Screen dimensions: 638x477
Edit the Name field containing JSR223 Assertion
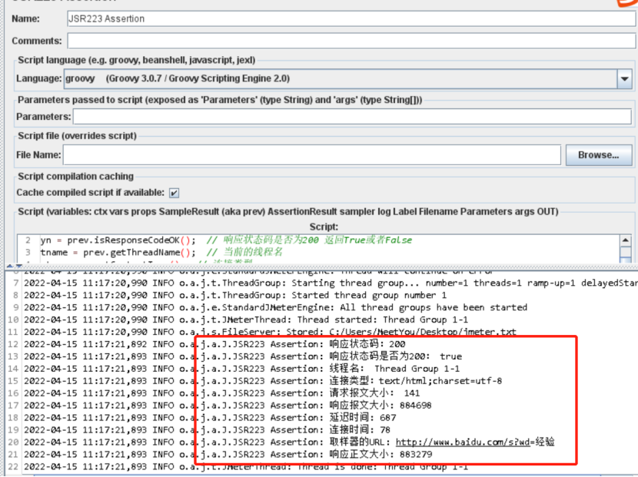click(x=351, y=18)
